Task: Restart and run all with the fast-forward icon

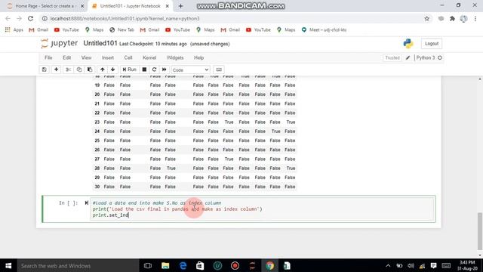Action: click(x=165, y=70)
